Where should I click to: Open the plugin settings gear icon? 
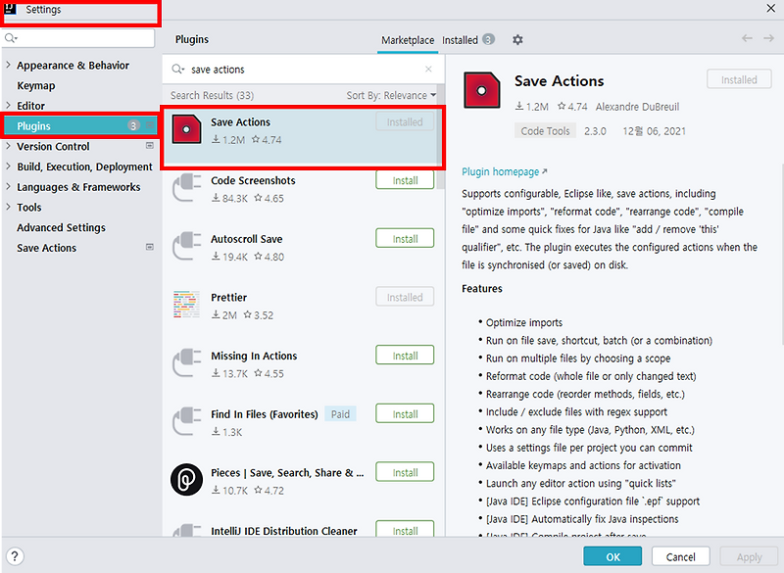coord(517,39)
